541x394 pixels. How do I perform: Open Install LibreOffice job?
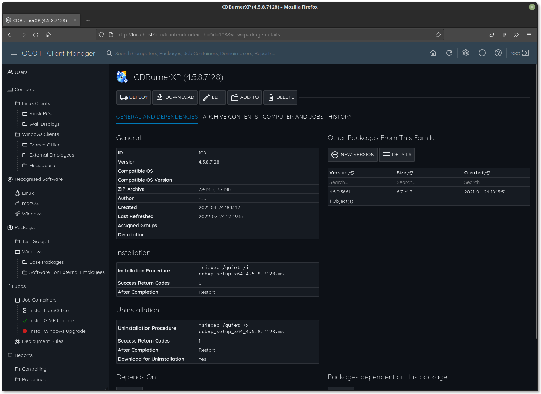(x=46, y=310)
